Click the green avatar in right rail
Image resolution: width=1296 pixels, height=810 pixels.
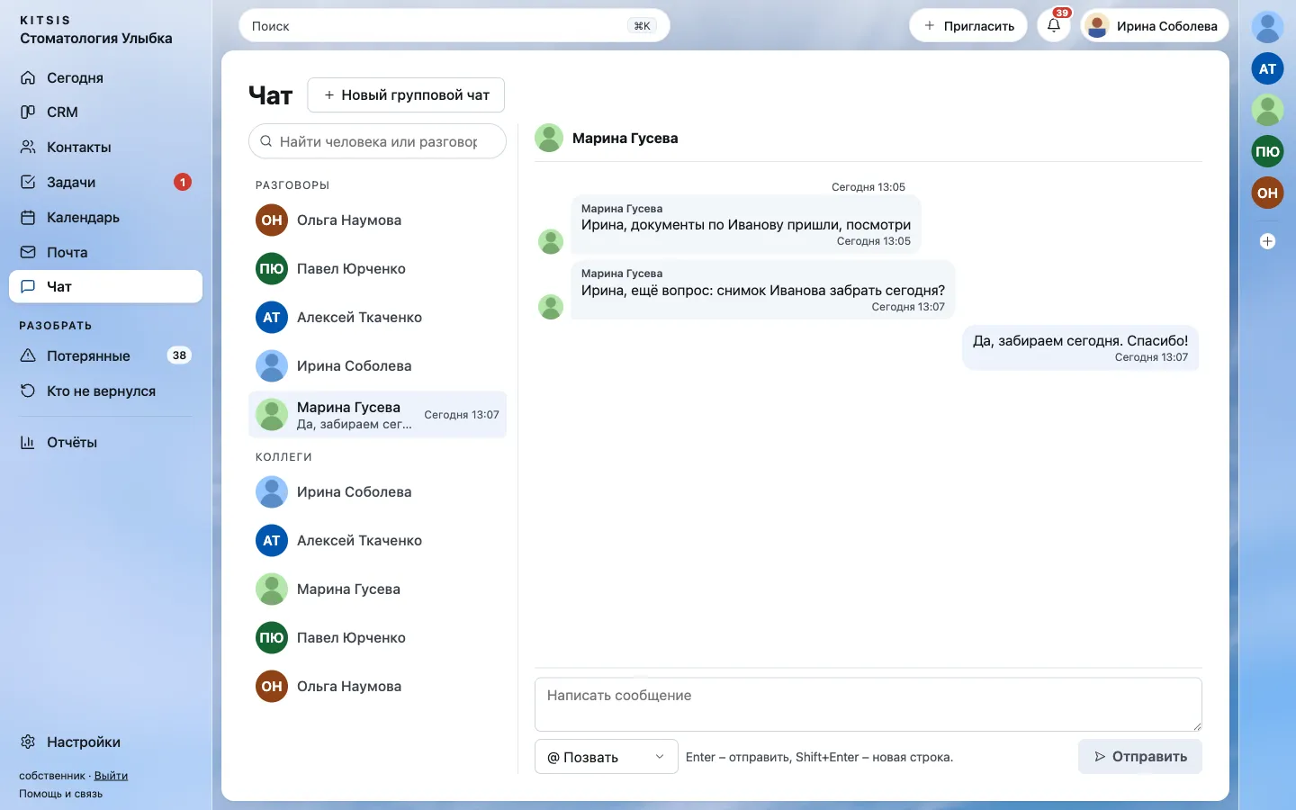(1267, 110)
